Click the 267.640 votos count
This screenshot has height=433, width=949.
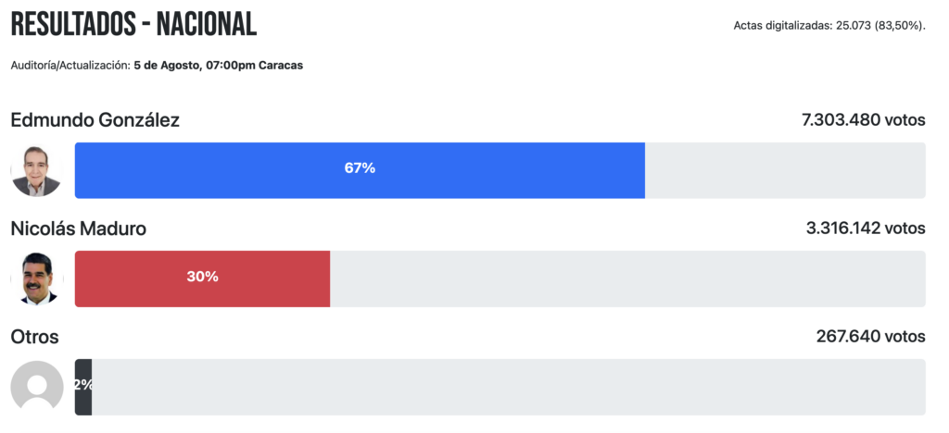pos(870,337)
